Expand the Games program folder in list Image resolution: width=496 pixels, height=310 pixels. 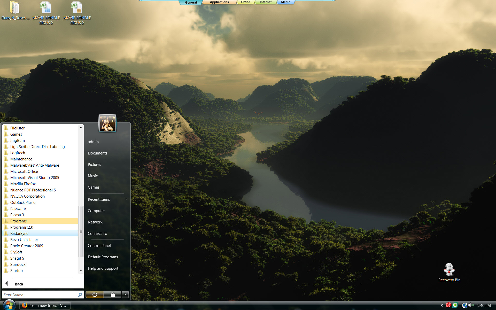pyautogui.click(x=40, y=134)
